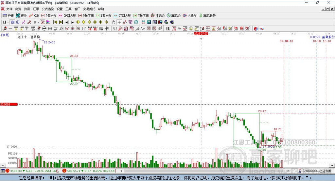This screenshot has height=181, width=335.
Task: Open the P数字表 tool
Action: pyautogui.click(x=86, y=16)
